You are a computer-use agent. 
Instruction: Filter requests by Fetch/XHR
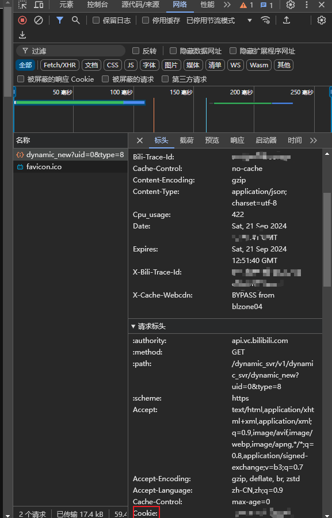click(x=60, y=65)
